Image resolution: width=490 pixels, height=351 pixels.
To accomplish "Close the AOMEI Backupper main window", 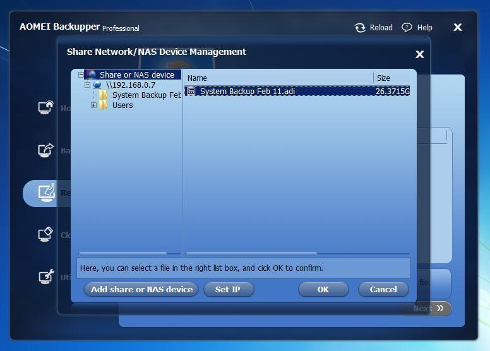I will (x=458, y=27).
